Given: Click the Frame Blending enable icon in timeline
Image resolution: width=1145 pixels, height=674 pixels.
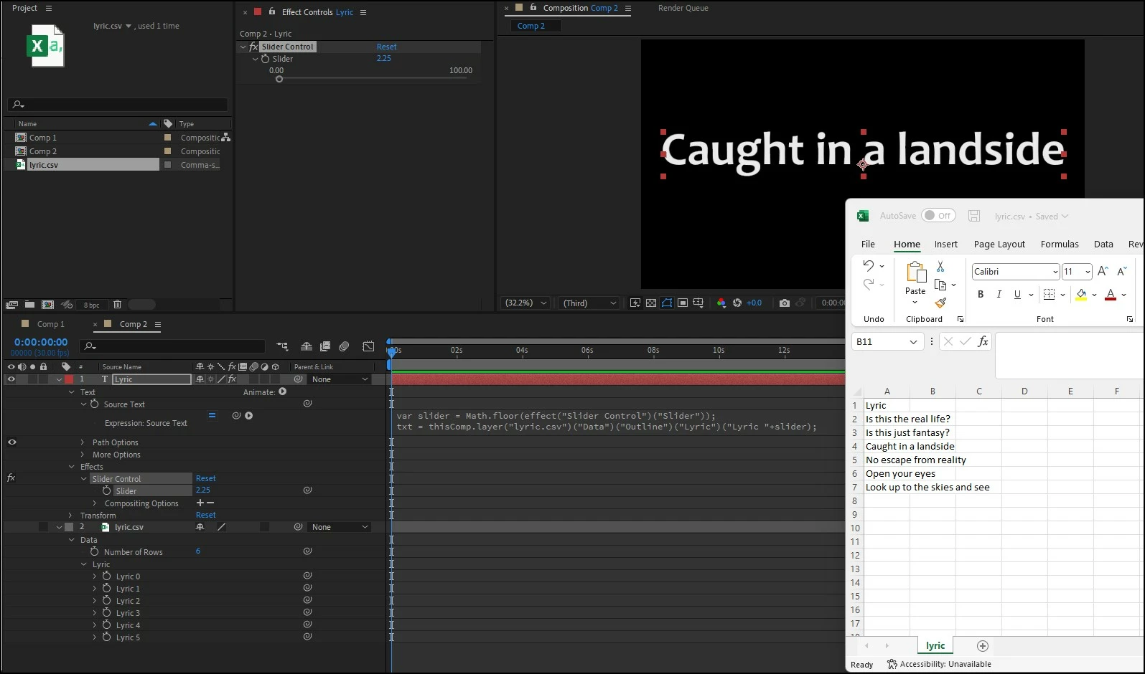Looking at the screenshot, I should [x=325, y=346].
